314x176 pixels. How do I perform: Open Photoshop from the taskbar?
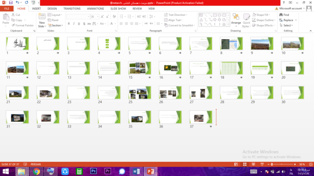(x=94, y=171)
